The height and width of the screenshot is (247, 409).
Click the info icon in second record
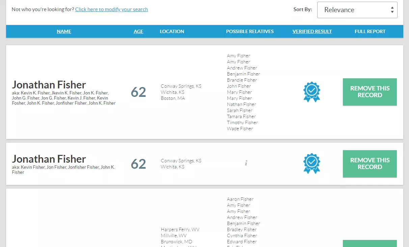(246, 163)
